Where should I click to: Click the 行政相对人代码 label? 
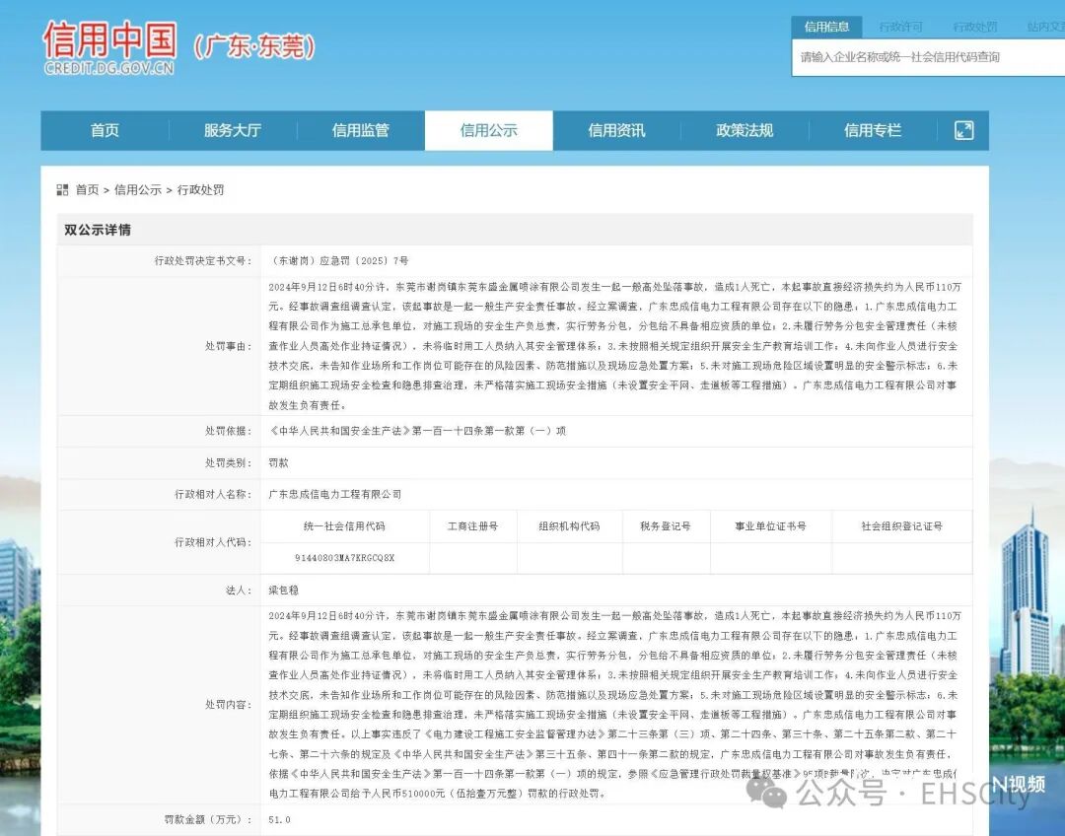pos(213,542)
